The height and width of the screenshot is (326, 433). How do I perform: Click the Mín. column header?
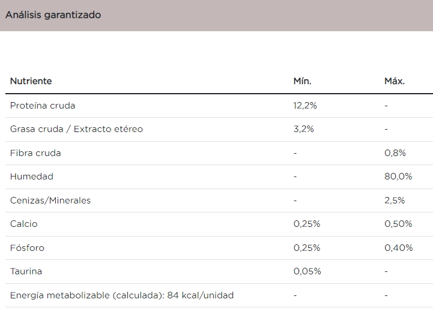(302, 81)
